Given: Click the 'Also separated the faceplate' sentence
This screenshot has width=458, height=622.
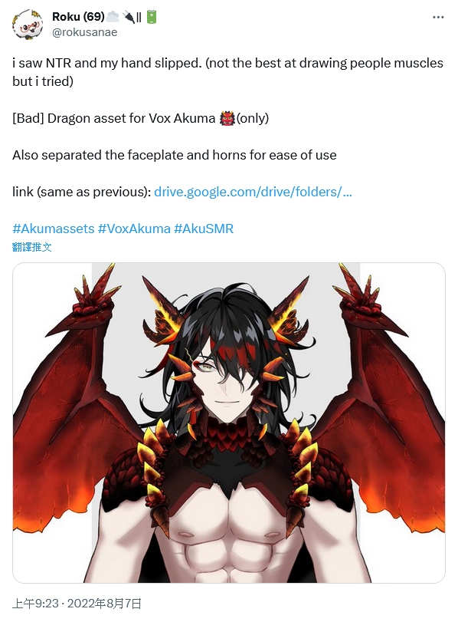Looking at the screenshot, I should [x=175, y=155].
